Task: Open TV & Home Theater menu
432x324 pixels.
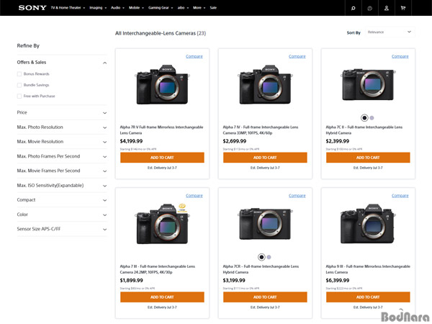Action: pyautogui.click(x=68, y=8)
